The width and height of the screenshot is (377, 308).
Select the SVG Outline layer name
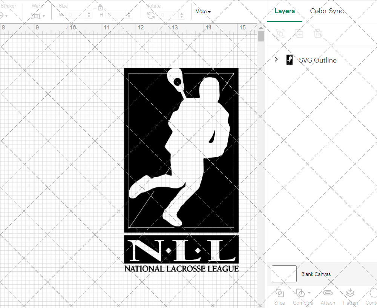(x=317, y=60)
